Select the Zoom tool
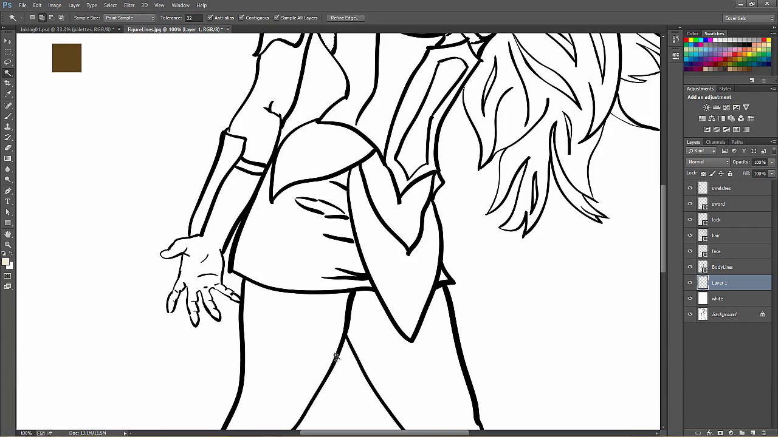The width and height of the screenshot is (778, 437). click(x=8, y=244)
